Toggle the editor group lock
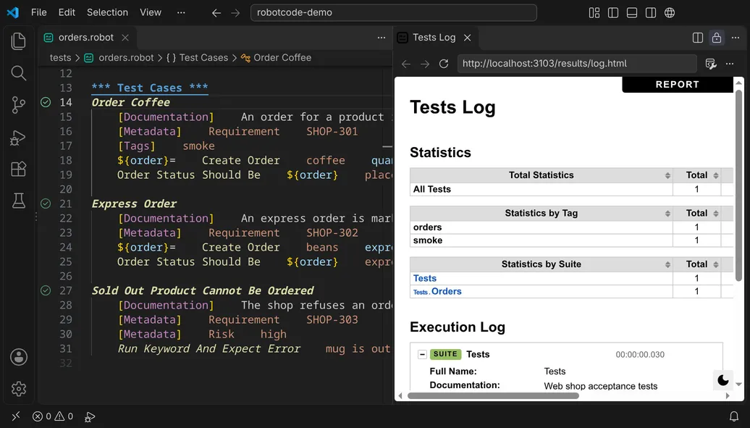750x428 pixels. click(x=717, y=38)
